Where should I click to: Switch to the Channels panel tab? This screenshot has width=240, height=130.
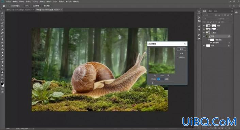coord(210,11)
